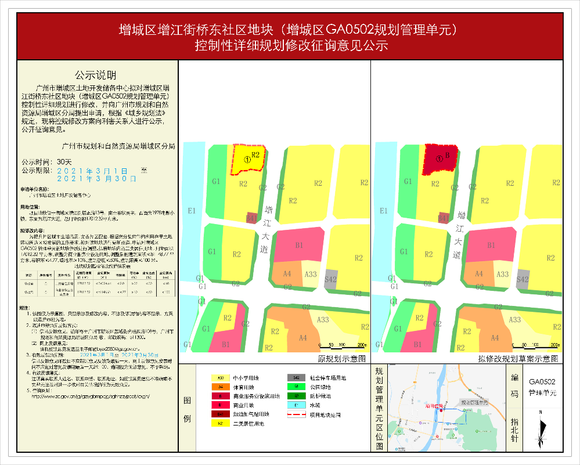Click the dark green G2 legend swatch
This screenshot has height=465, width=580.
(296, 396)
